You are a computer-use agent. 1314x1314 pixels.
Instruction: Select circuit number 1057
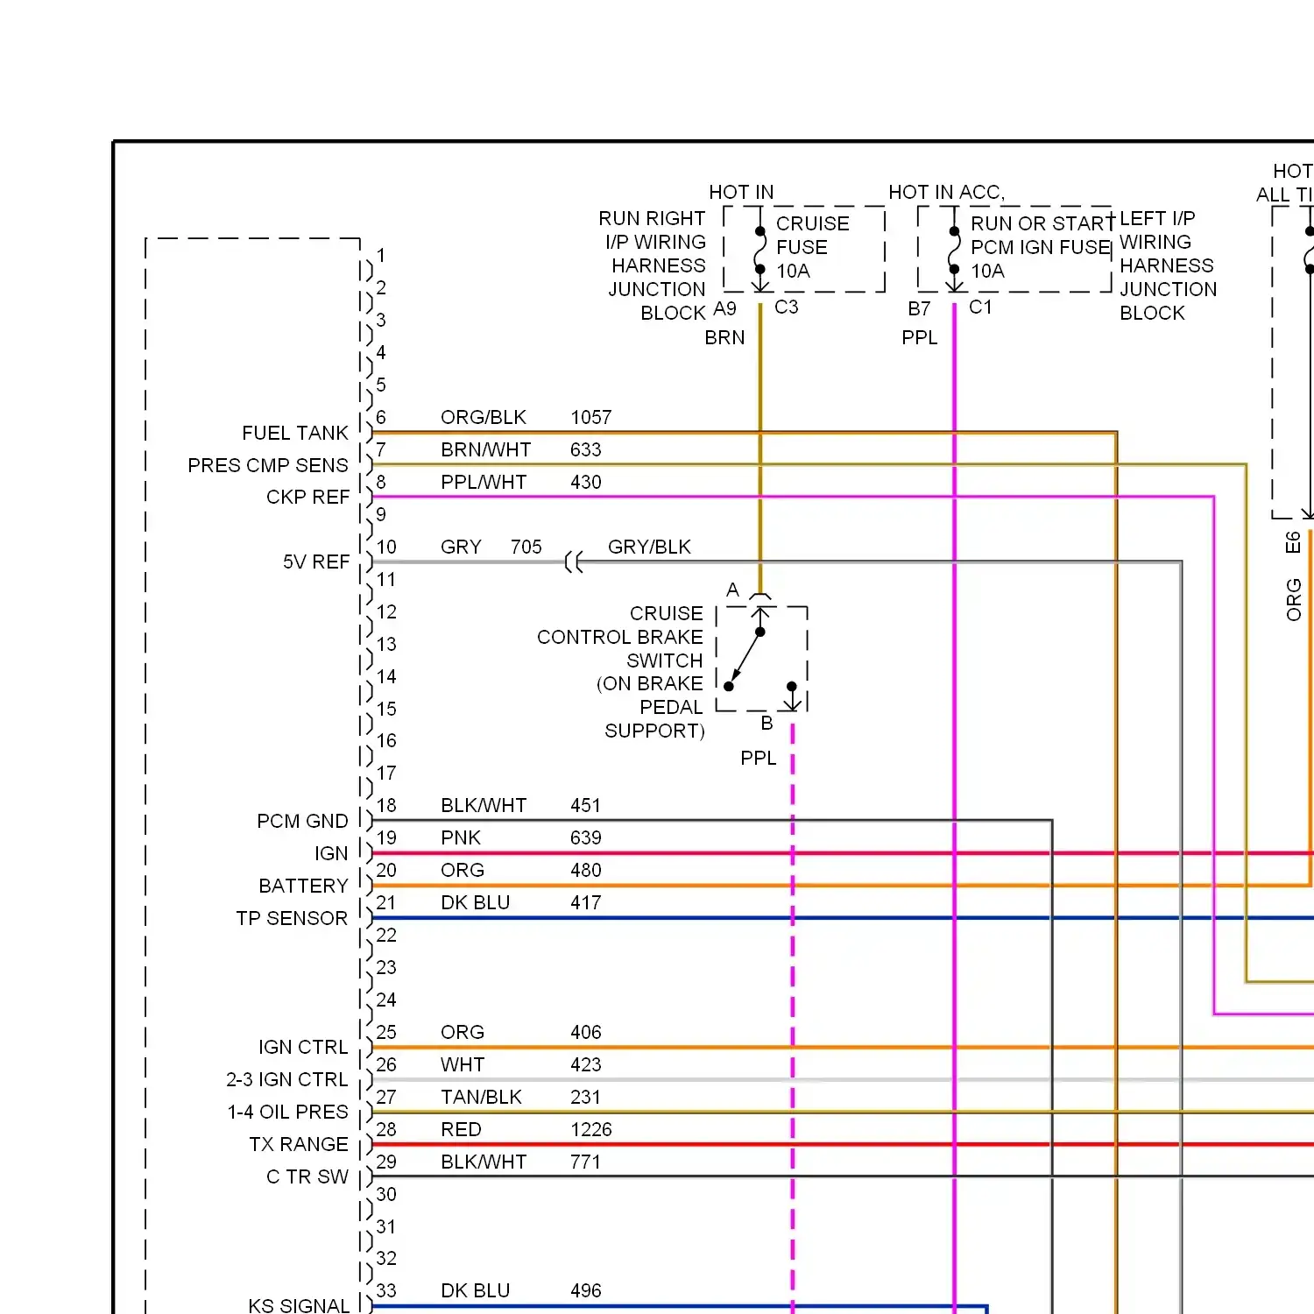click(590, 417)
